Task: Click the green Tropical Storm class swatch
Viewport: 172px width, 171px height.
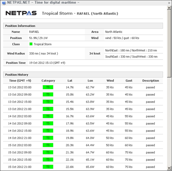Action: [31, 44]
